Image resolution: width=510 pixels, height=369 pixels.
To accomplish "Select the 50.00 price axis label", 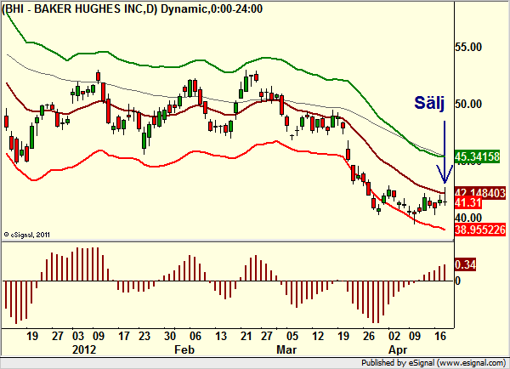I will click(x=468, y=104).
